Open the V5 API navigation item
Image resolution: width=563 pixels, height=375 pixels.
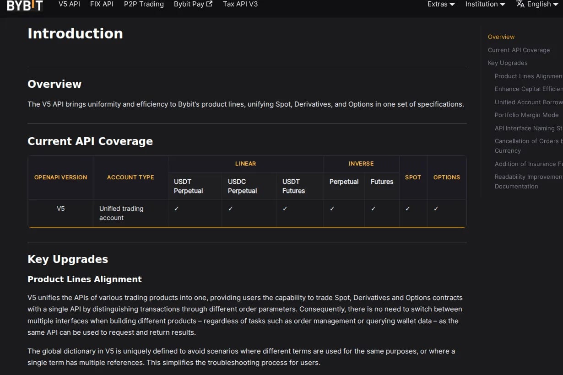69,4
